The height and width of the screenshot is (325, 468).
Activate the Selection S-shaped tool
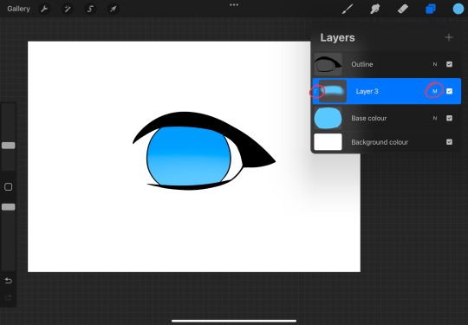(90, 9)
